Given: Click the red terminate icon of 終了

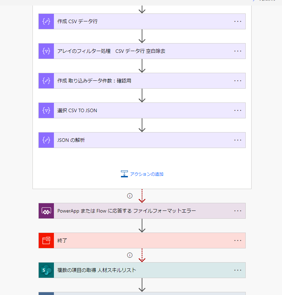Looking at the screenshot, I should [46, 240].
